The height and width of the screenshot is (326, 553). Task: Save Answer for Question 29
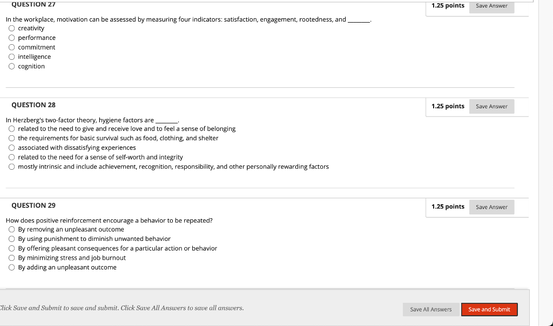coord(491,207)
